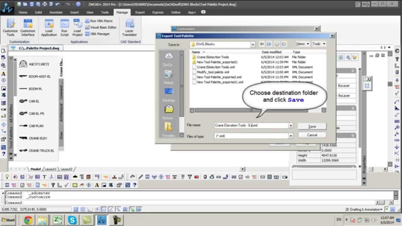This screenshot has width=402, height=226.
Task: Click the Windows Start button
Action: click(8, 220)
